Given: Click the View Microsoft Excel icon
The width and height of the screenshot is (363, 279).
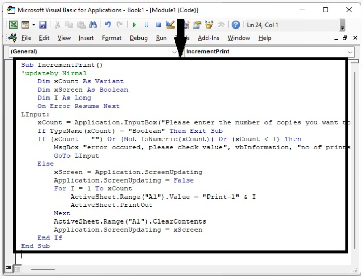Looking at the screenshot, I should (13, 25).
